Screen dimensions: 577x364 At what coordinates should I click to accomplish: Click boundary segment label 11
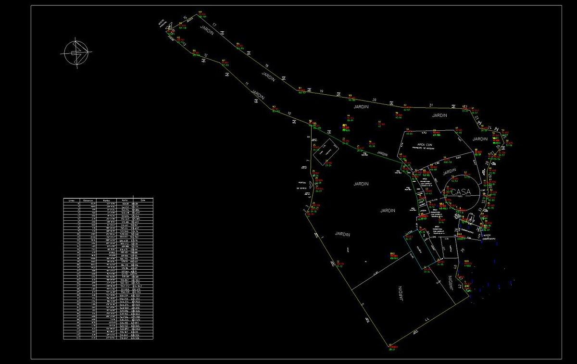tap(247, 85)
